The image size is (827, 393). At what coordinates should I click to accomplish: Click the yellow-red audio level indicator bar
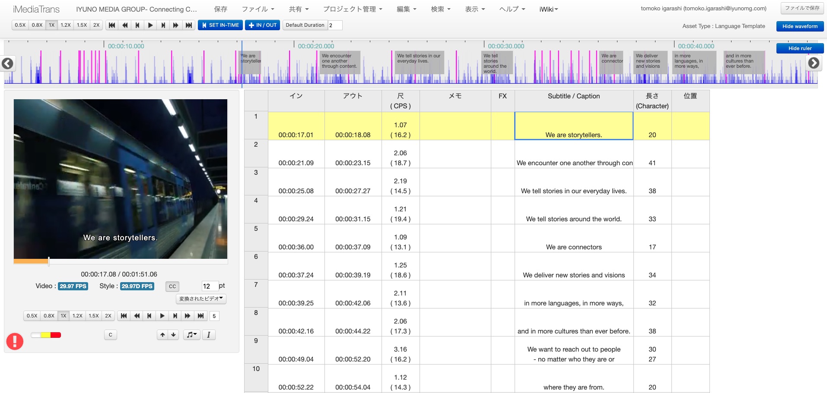tap(46, 335)
